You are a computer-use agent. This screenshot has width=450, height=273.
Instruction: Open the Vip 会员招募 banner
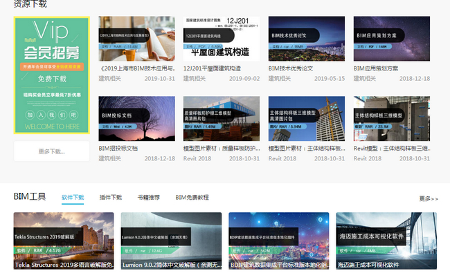tap(52, 75)
